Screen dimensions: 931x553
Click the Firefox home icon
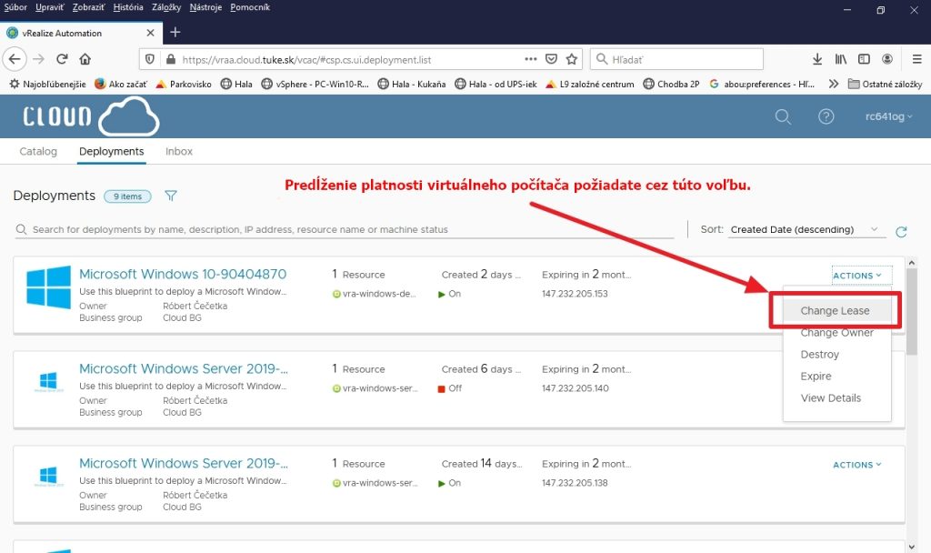click(x=85, y=59)
